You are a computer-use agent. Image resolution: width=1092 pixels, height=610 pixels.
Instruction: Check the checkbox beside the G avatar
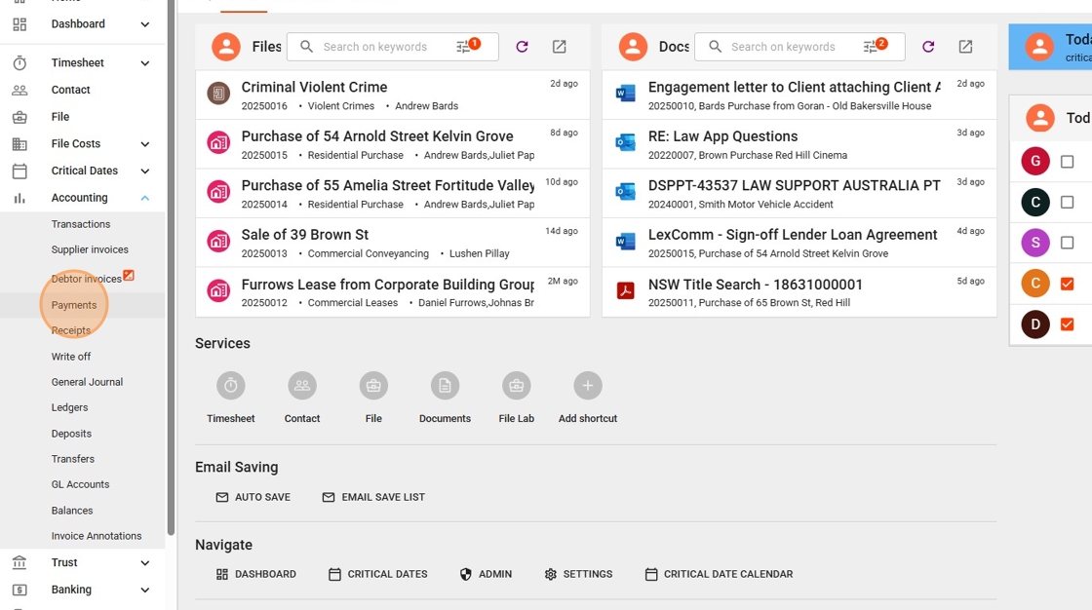coord(1067,162)
